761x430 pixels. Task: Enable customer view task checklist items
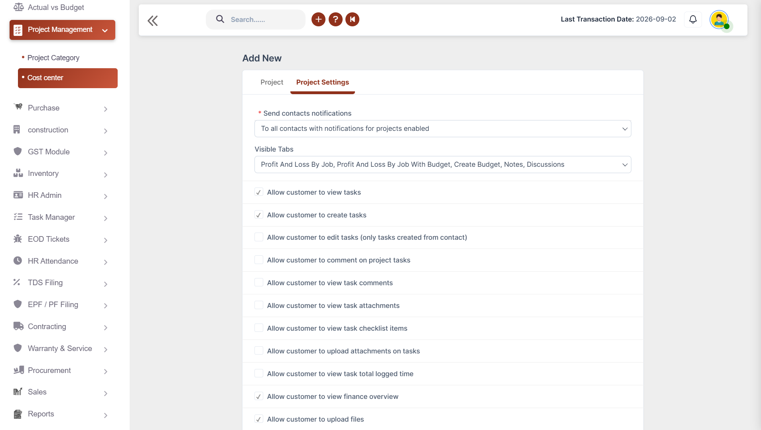point(258,328)
